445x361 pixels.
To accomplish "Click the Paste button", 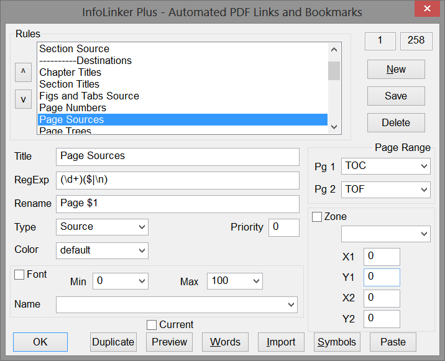I will 393,342.
